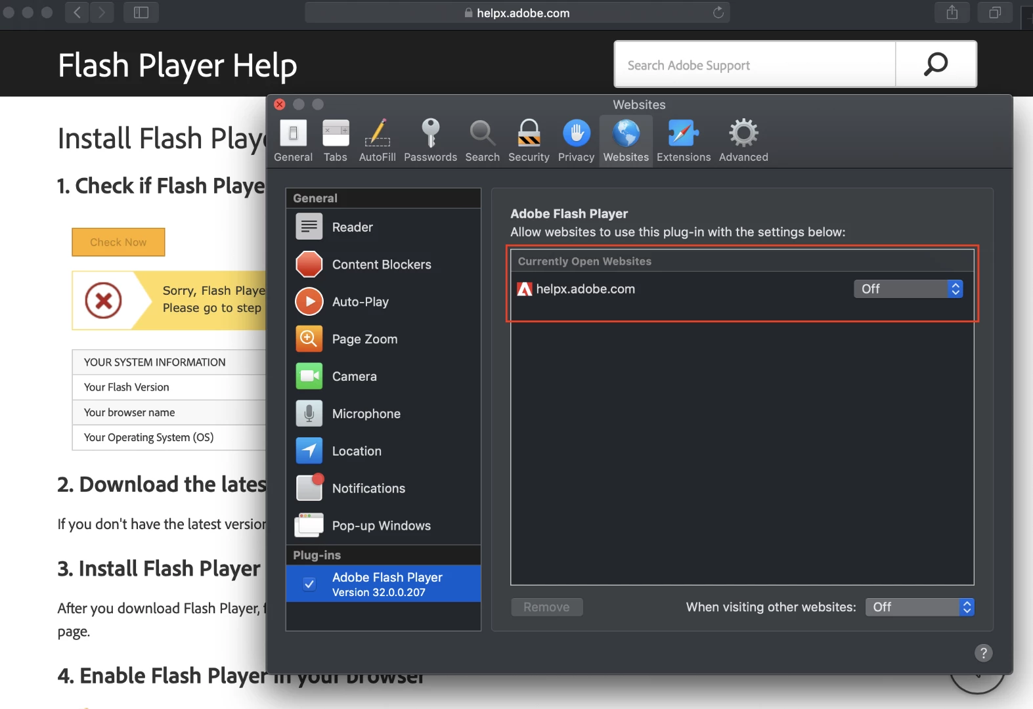Select Reader in the sidebar
1033x709 pixels.
[384, 227]
